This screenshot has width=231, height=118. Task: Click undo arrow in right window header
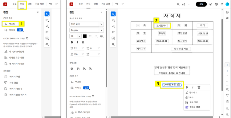(x=117, y=4)
